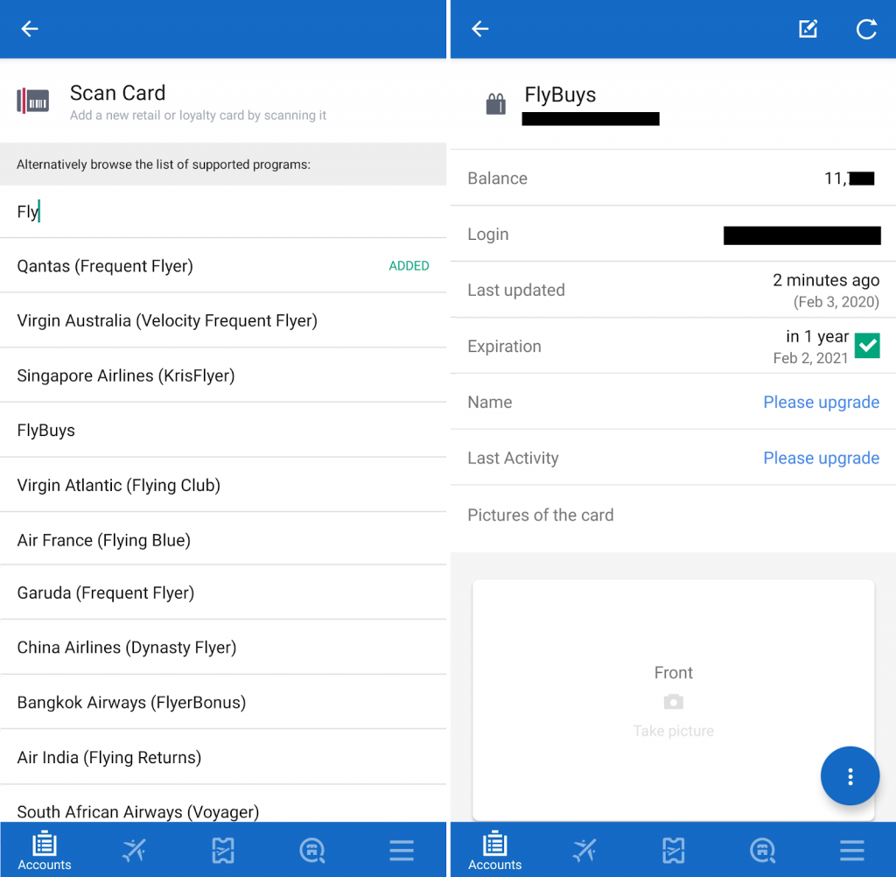
Task: Open the flights tab in right screen
Action: click(x=584, y=850)
